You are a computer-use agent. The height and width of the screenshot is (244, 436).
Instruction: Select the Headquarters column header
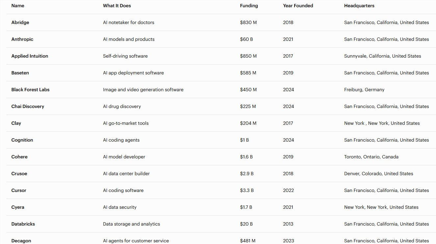(359, 6)
